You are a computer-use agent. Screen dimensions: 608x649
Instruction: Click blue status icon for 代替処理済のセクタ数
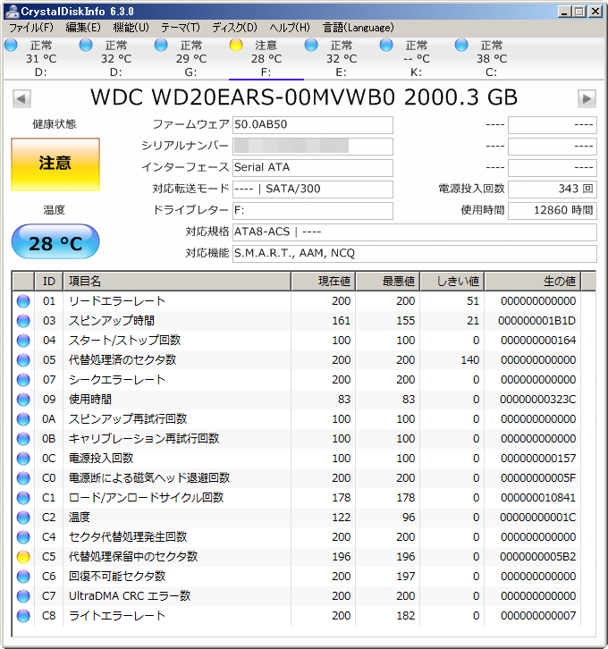[23, 360]
